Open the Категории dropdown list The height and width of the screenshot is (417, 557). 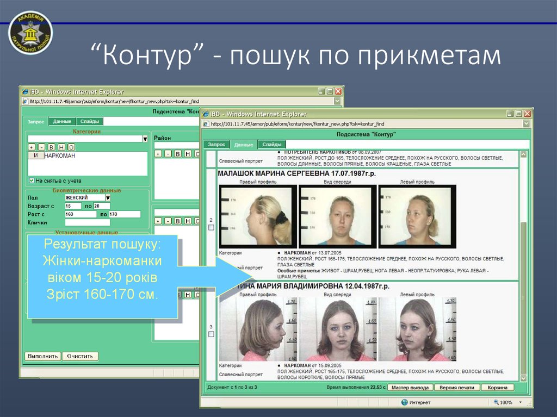coord(145,139)
